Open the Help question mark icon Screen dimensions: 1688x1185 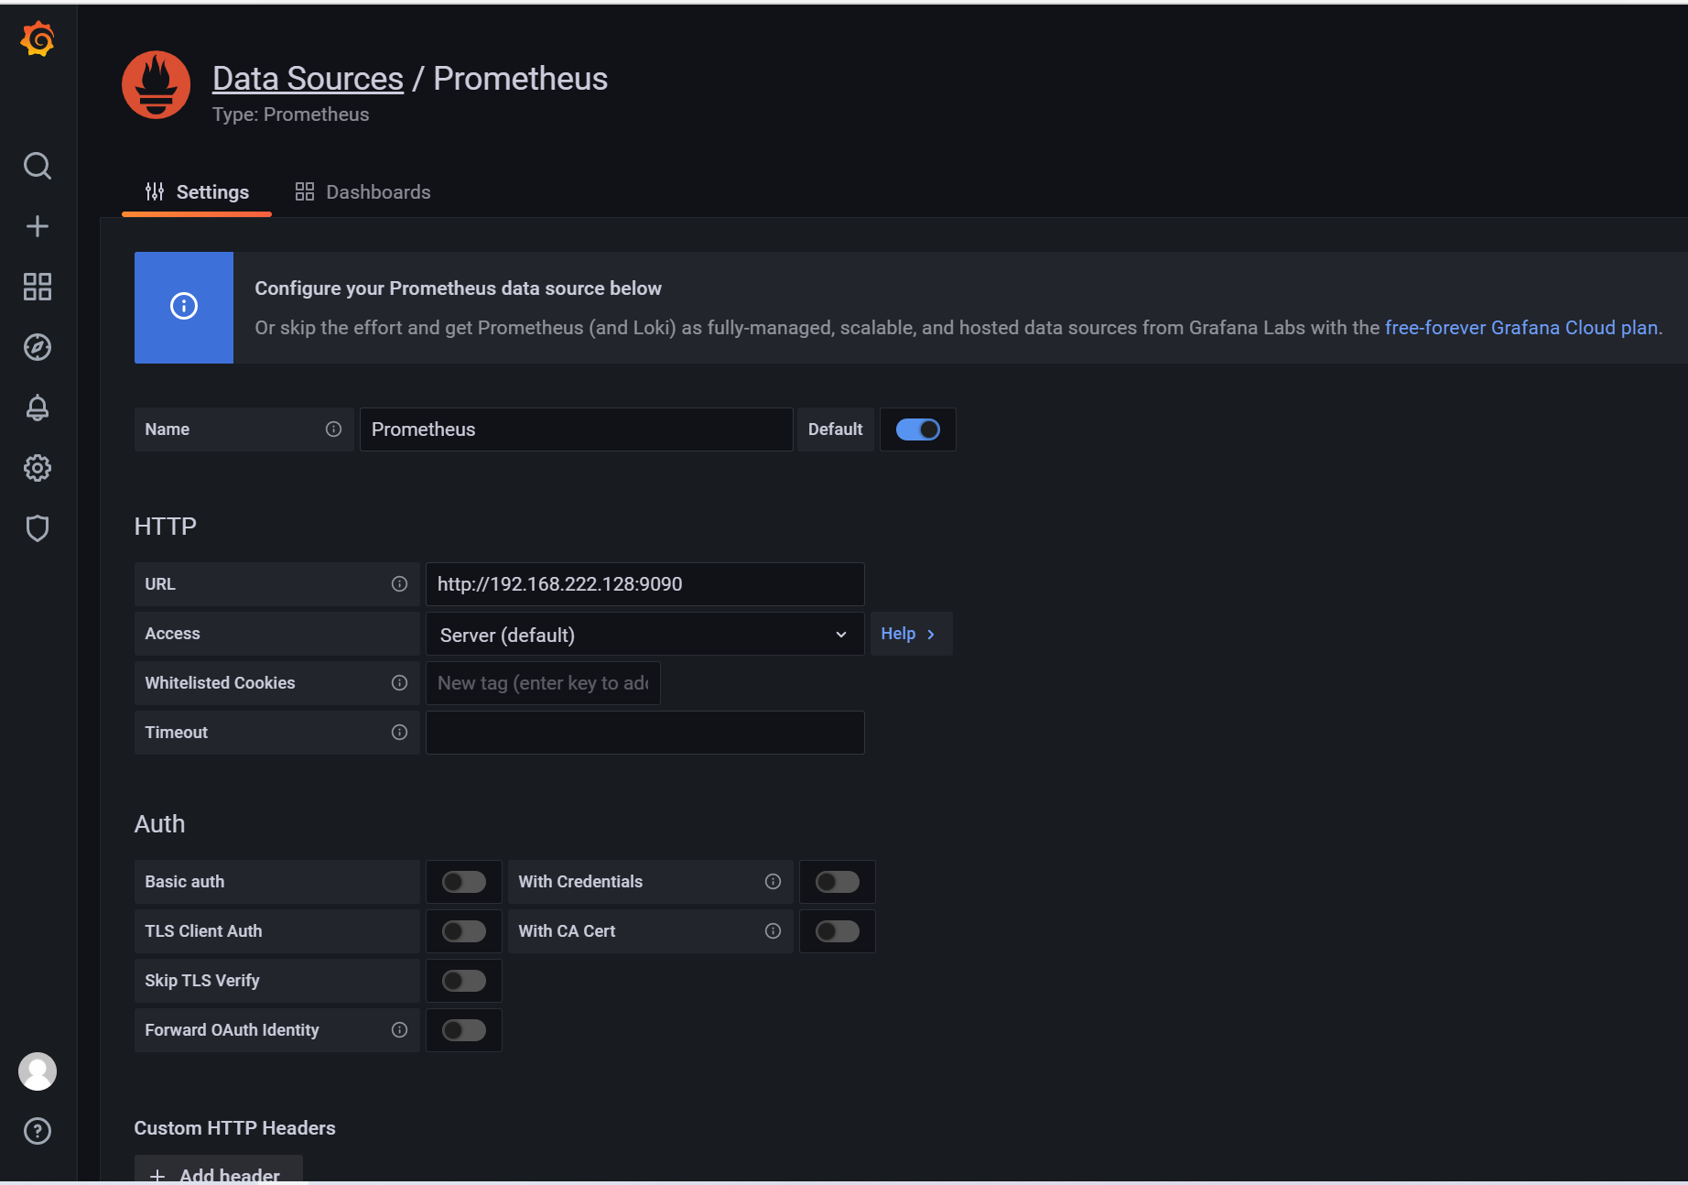38,1131
